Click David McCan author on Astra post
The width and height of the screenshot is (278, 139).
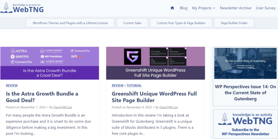[63, 107]
